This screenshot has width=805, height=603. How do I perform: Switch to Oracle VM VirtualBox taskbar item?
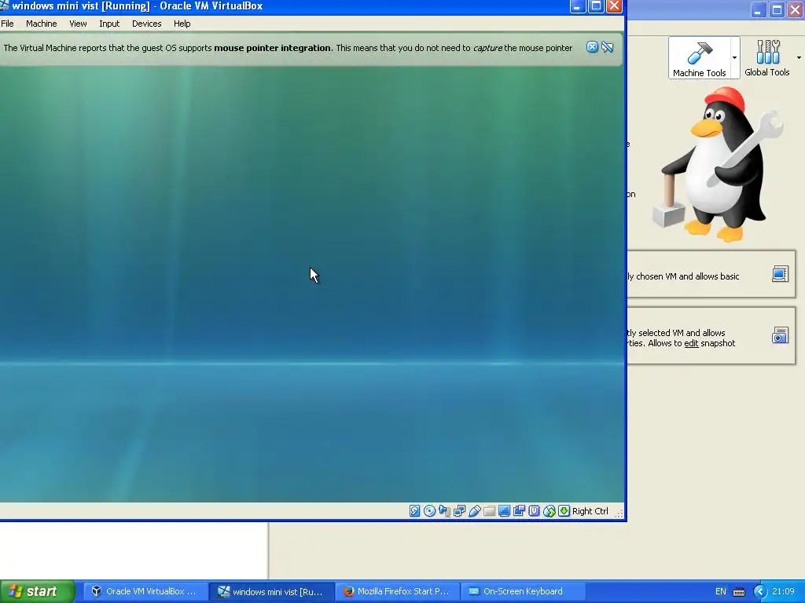[145, 591]
